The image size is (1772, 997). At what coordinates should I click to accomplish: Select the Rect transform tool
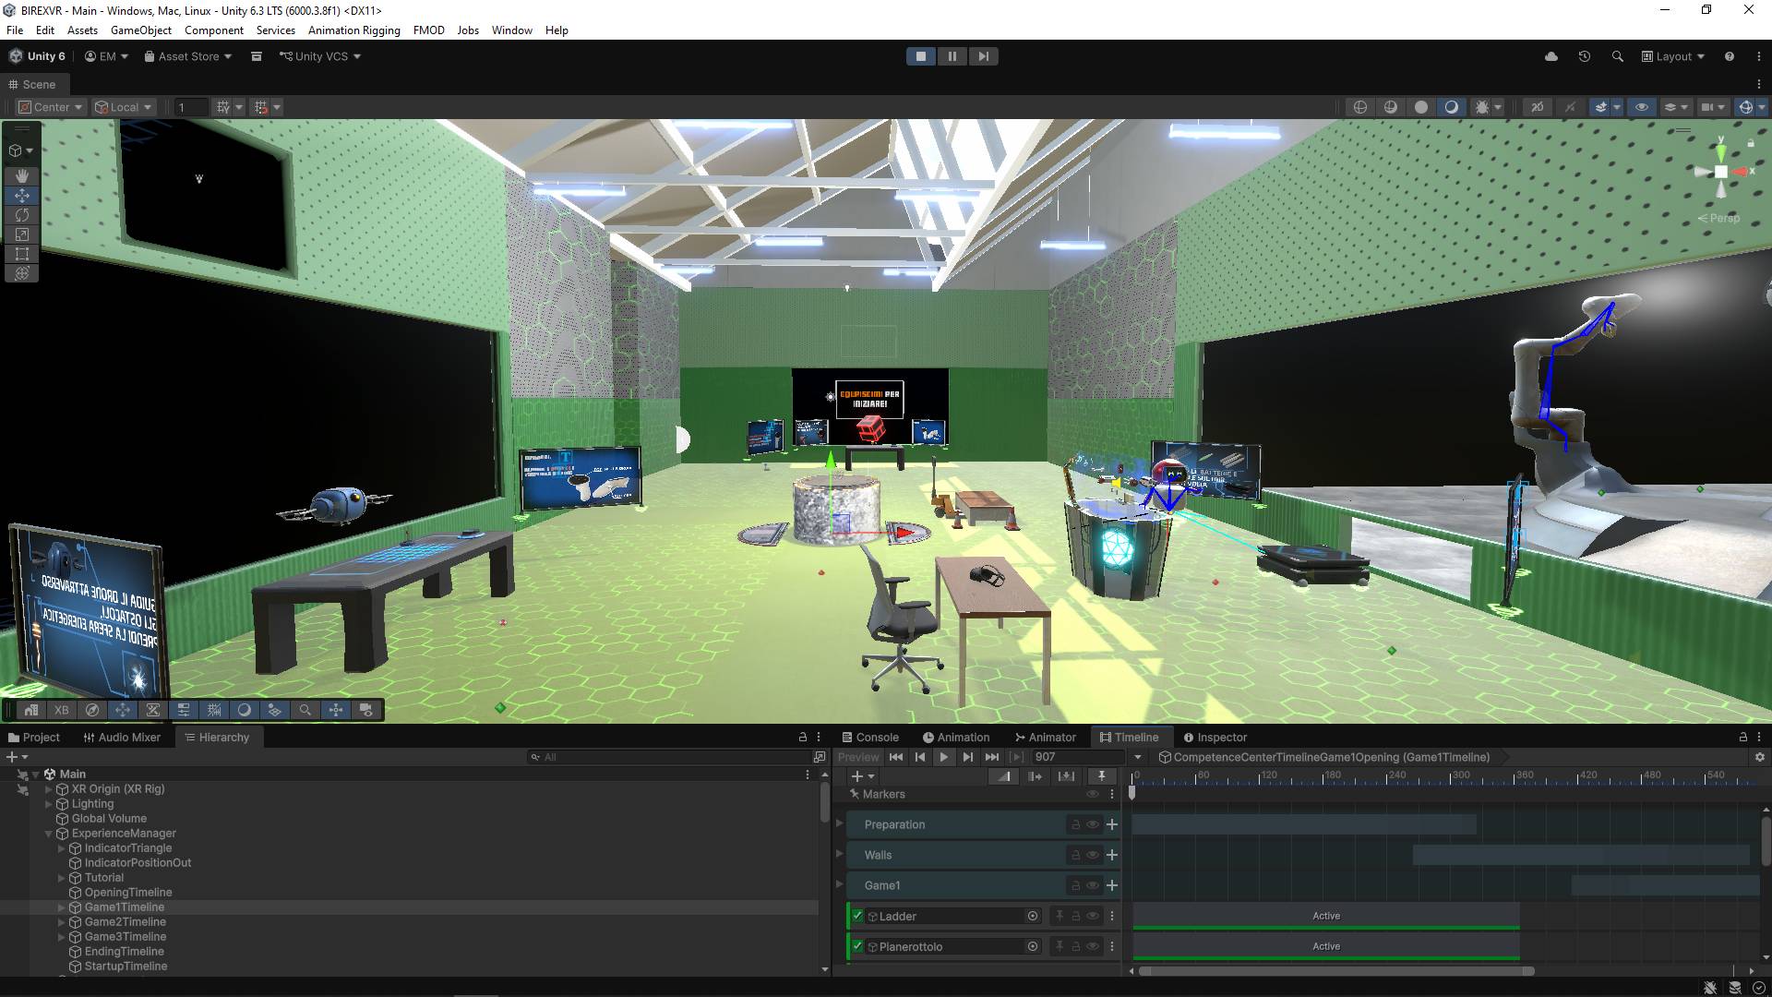[22, 254]
